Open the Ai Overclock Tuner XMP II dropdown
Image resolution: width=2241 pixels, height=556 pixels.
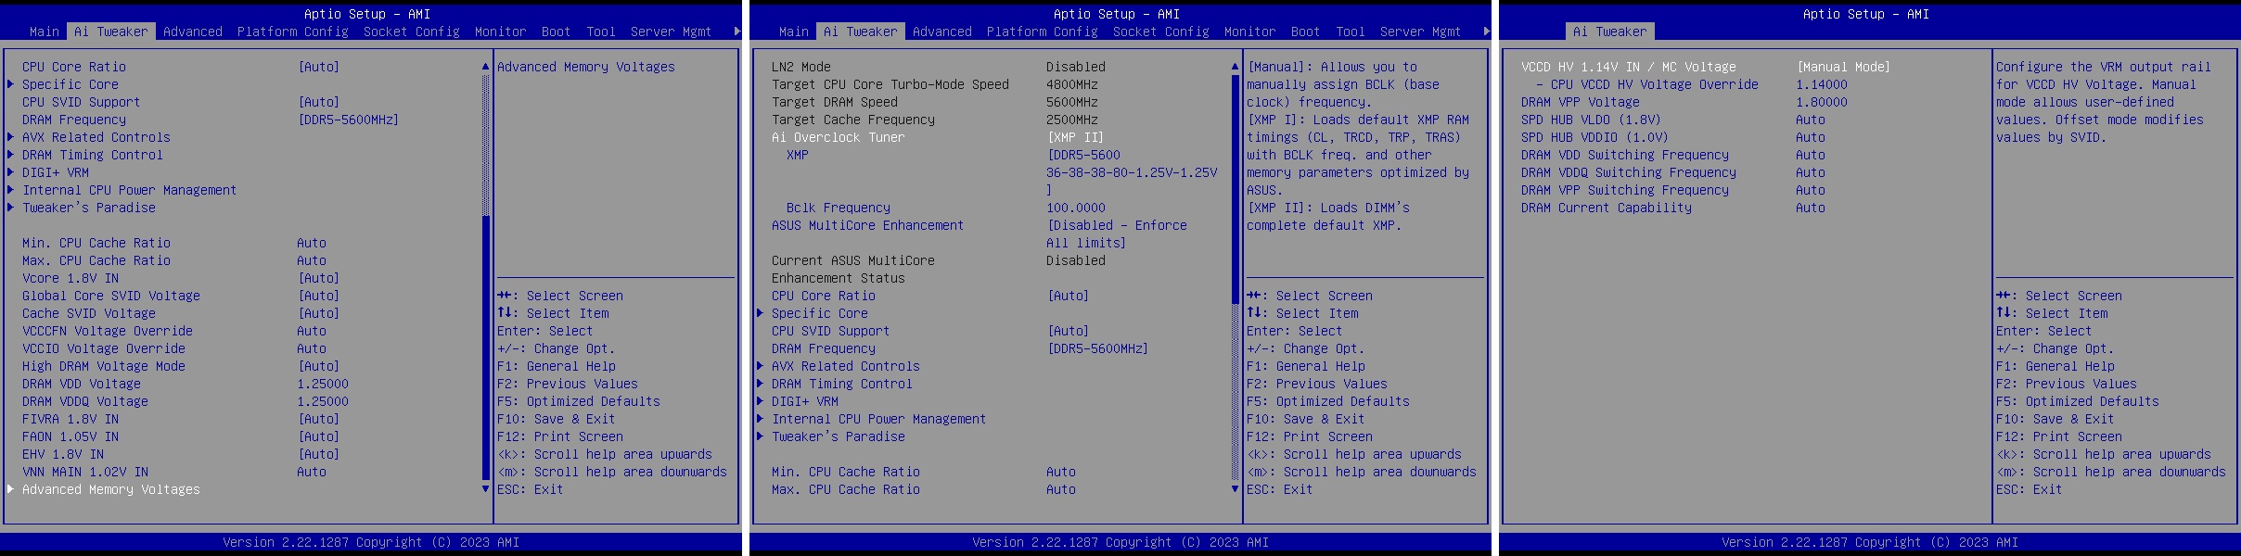pyautogui.click(x=1075, y=137)
